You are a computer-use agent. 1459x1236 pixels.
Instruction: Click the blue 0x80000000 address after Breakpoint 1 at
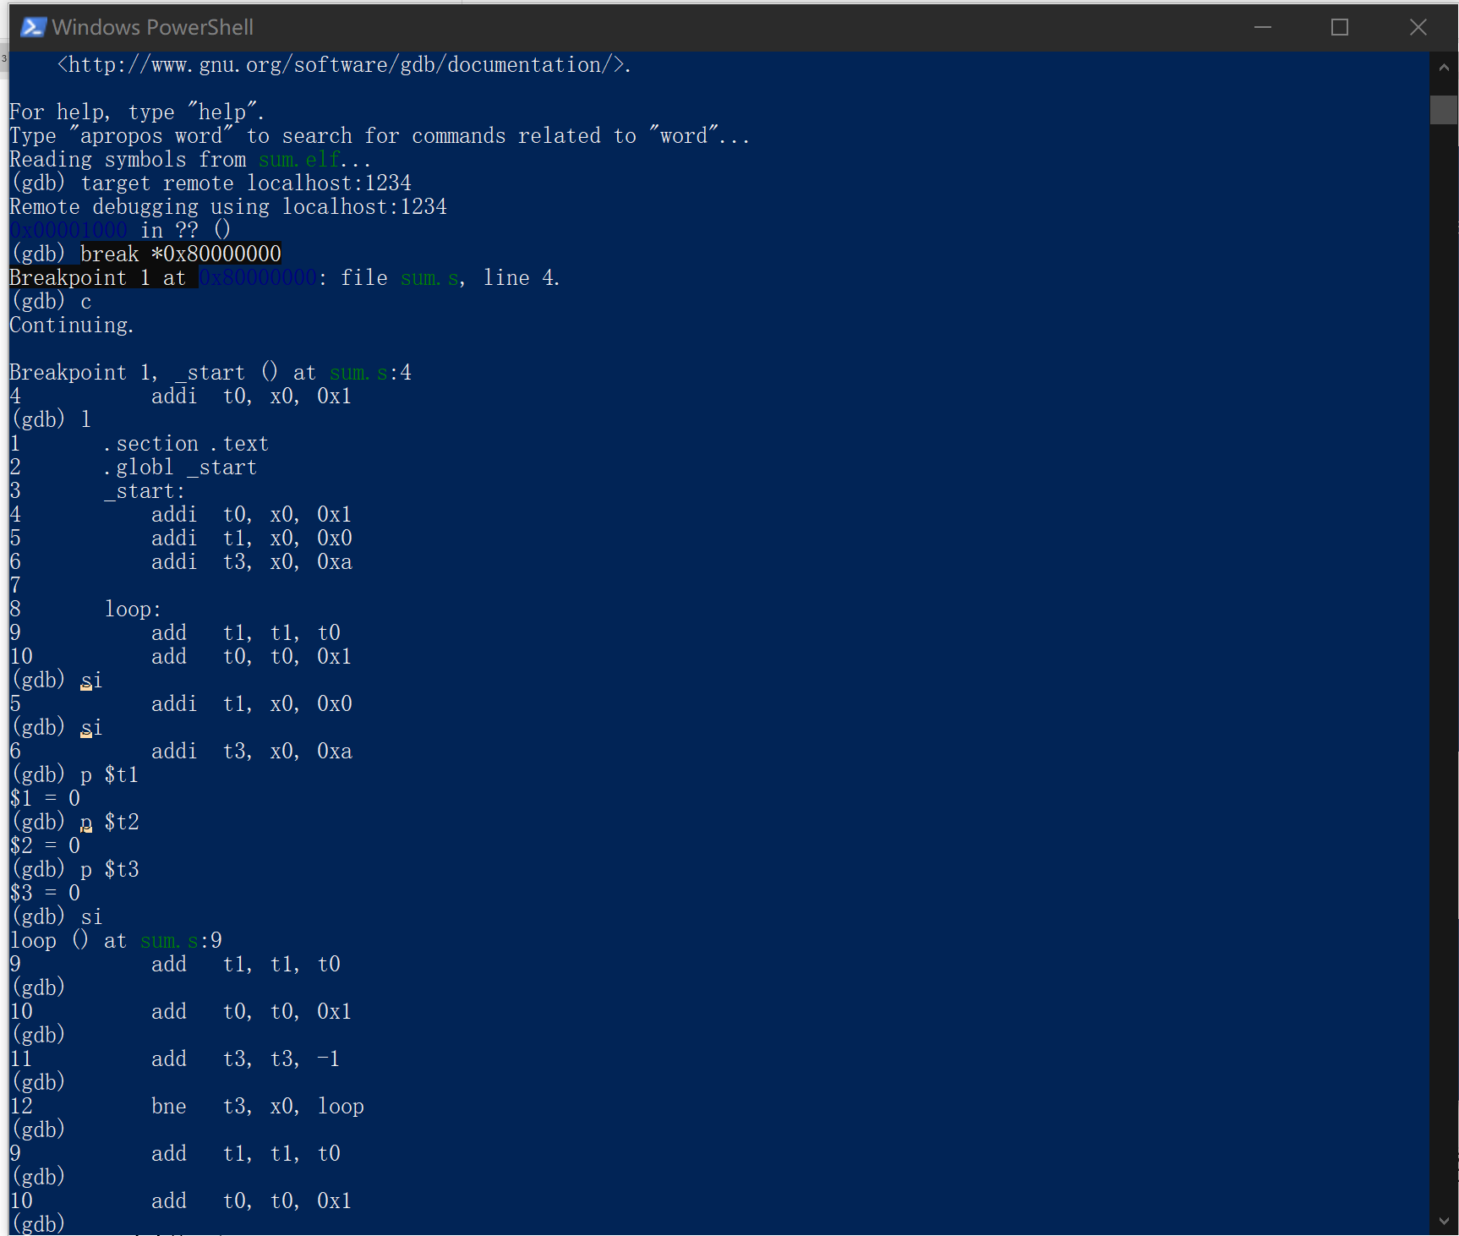point(258,278)
